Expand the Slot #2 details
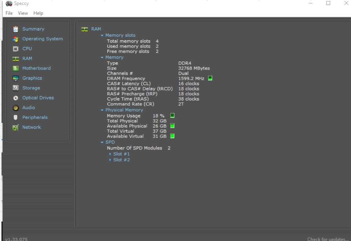 110,160
